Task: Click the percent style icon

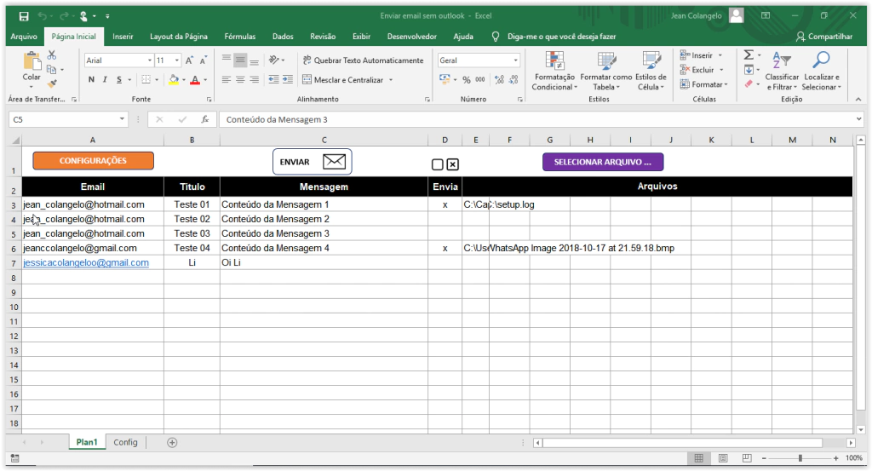Action: click(x=466, y=79)
